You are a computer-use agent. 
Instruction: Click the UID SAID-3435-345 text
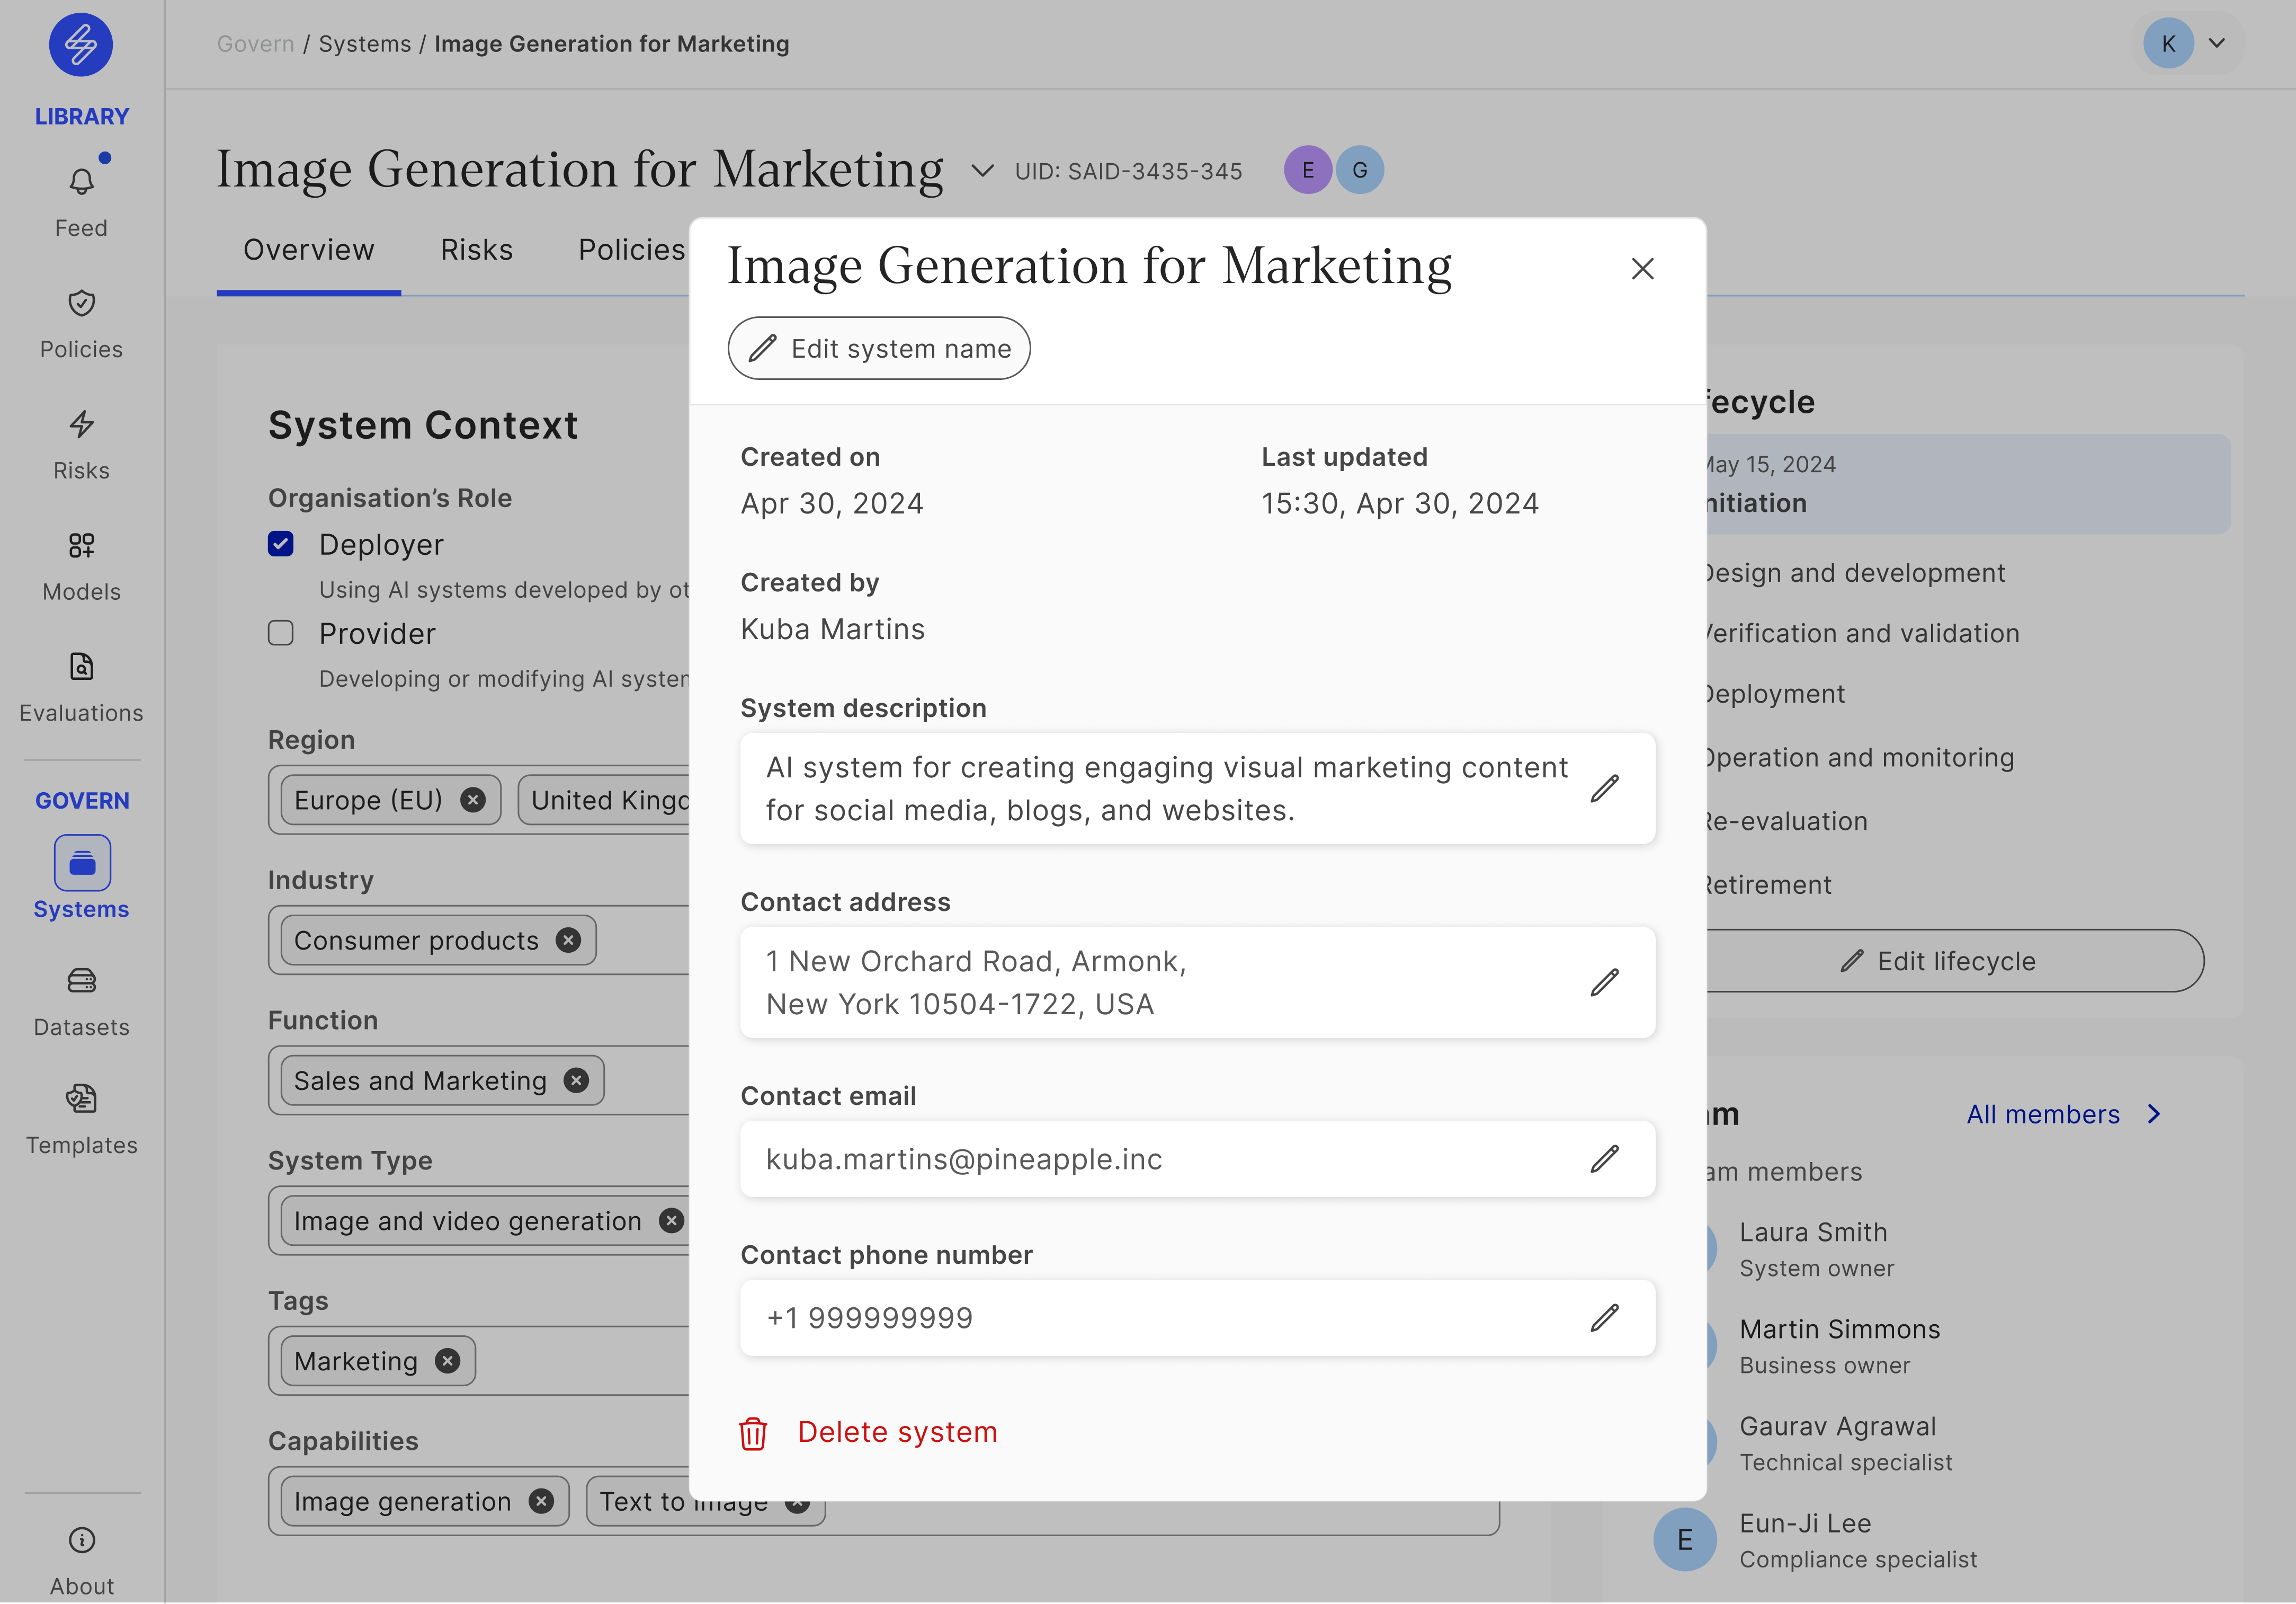pyautogui.click(x=1128, y=171)
